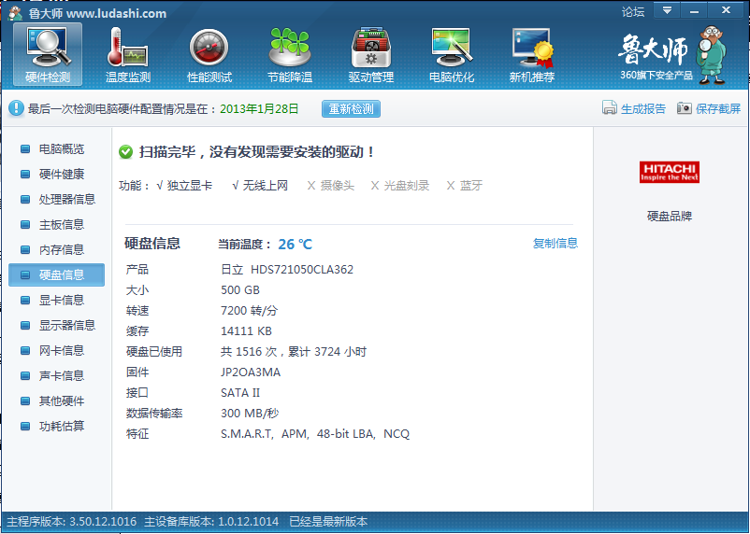Open the 驱动管理 driver management
Viewport: 750px width, 534px height.
pos(370,54)
